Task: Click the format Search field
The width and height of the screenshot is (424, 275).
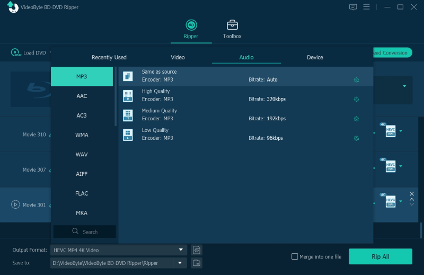Action: [x=85, y=232]
